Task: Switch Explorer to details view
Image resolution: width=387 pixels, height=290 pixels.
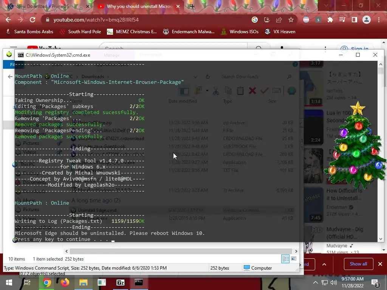Action: click(x=286, y=259)
